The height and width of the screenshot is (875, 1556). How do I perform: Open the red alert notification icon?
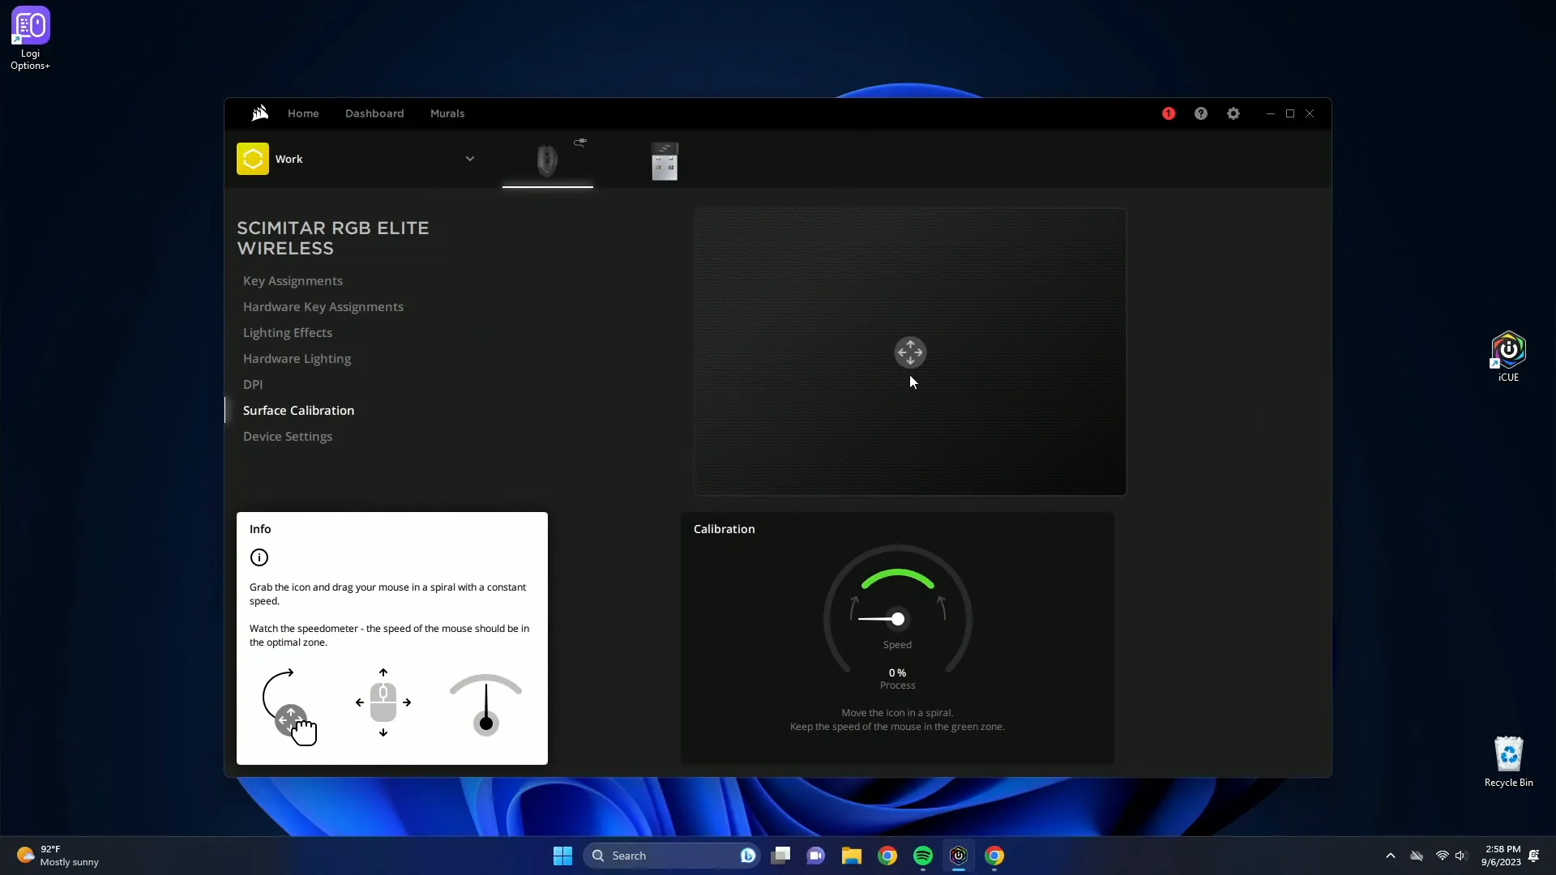pos(1169,113)
